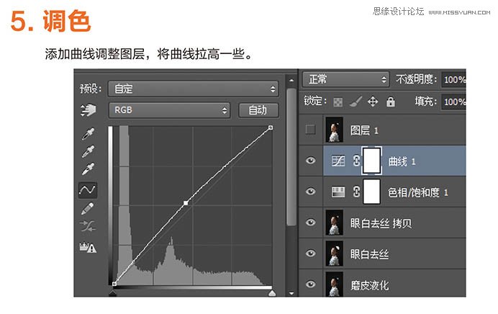Pick the gray point eyedropper

(88, 151)
